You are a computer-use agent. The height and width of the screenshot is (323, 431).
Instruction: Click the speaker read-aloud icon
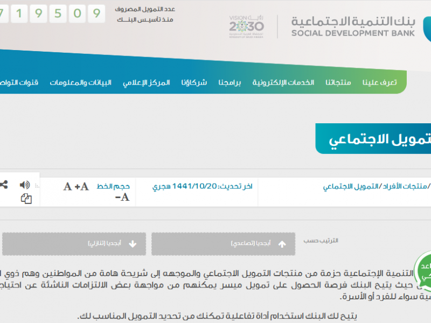25,185
